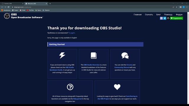Click 'Sorry, this page is only available in English' text

tap(62, 38)
